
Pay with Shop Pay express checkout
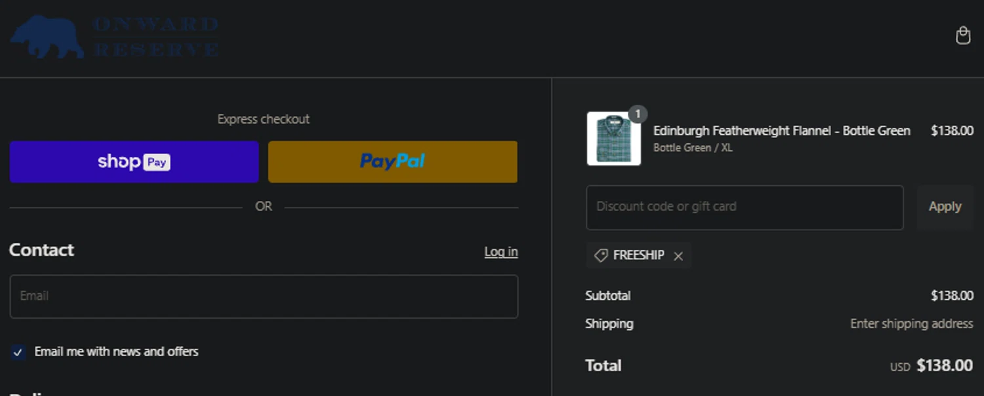(x=134, y=162)
